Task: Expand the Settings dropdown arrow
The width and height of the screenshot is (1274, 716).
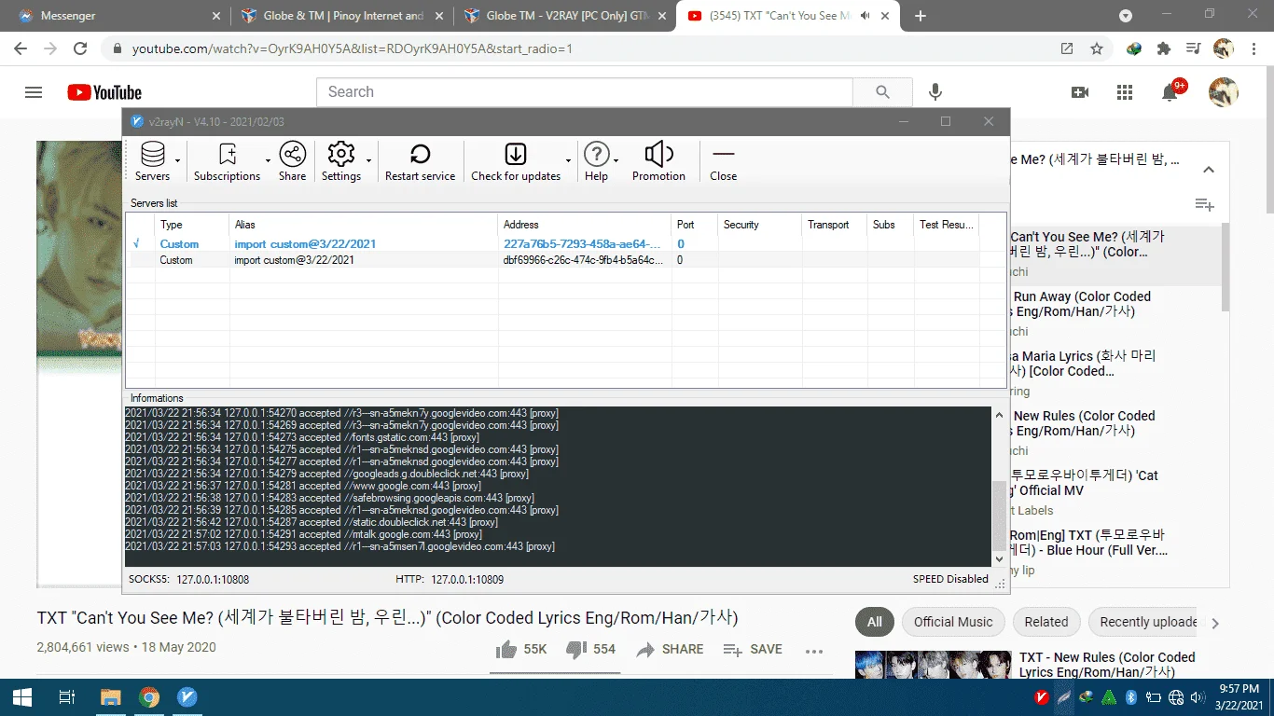Action: (x=368, y=162)
